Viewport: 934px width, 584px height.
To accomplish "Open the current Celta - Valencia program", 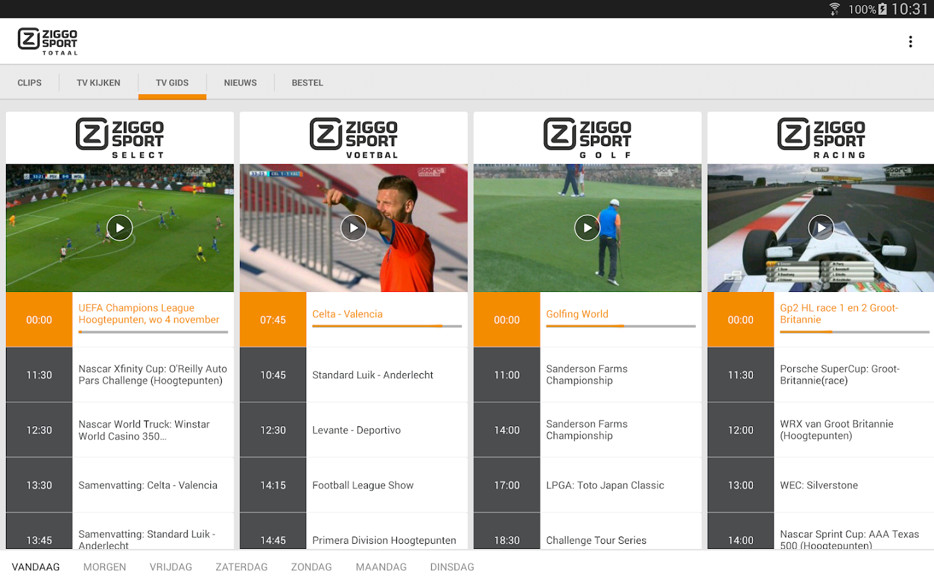I will point(353,319).
